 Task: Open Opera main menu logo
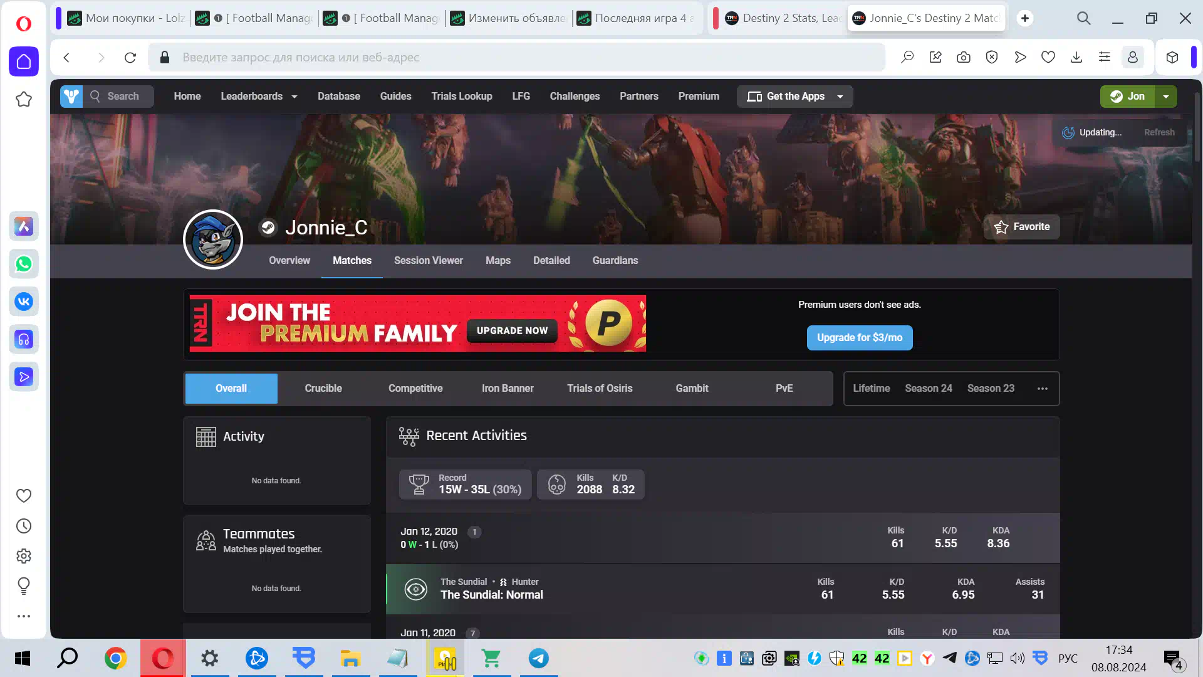click(x=23, y=23)
